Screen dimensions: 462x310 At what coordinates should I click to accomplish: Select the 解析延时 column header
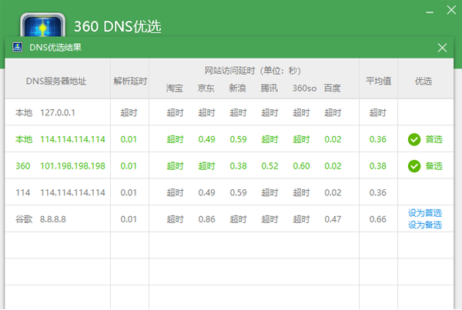pyautogui.click(x=130, y=81)
